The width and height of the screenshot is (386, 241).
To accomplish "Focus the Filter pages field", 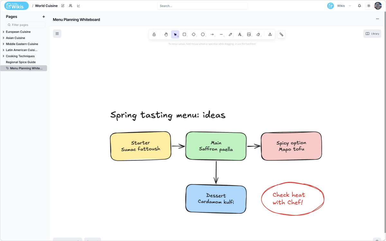I will [25, 25].
